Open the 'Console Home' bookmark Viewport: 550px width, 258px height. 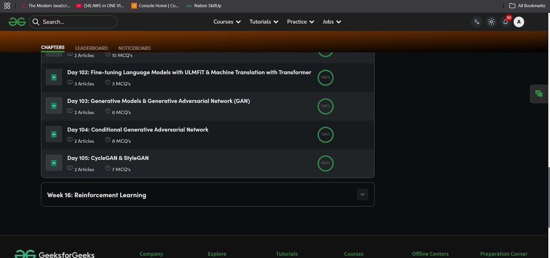(x=155, y=5)
